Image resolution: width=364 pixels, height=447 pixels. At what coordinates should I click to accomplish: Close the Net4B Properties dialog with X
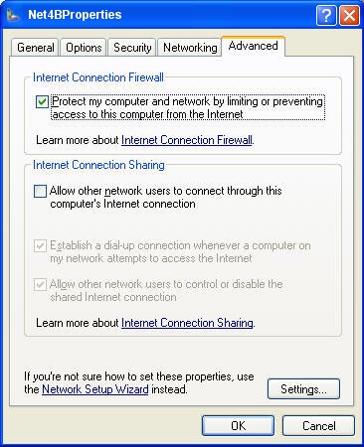349,15
